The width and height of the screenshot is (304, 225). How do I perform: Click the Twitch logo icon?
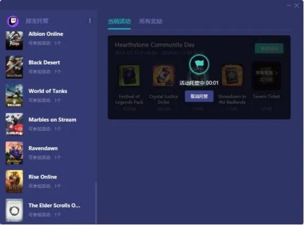(x=13, y=21)
